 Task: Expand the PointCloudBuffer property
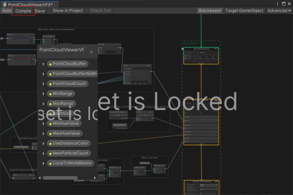[x=43, y=64]
